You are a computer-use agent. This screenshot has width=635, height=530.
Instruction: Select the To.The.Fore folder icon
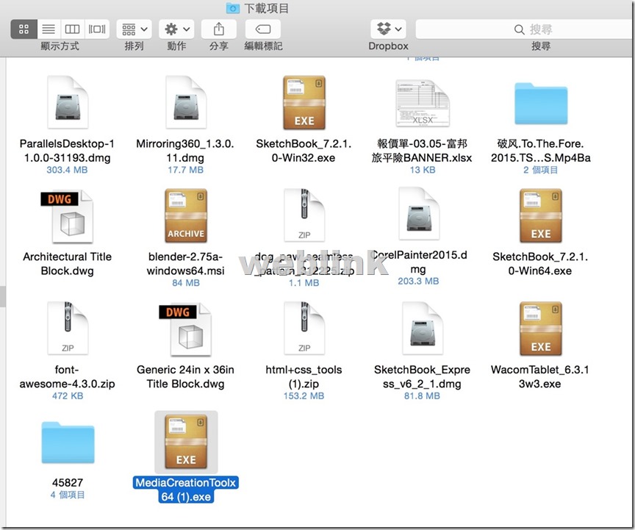point(541,104)
